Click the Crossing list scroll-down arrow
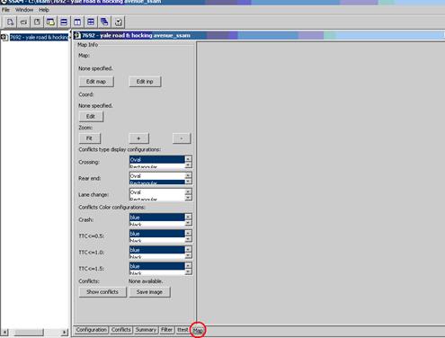 point(188,165)
